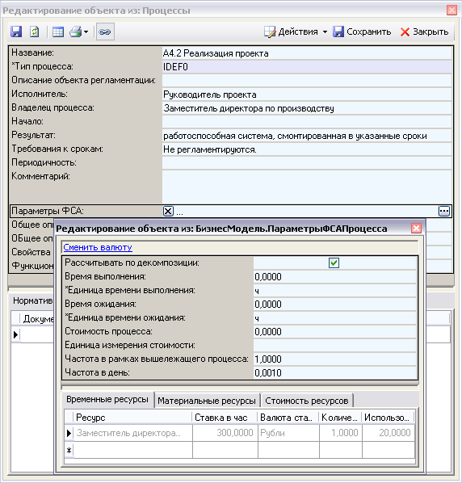Viewport: 462px width, 483px height.
Task: Toggle the Рассчитывать по декомпозиции checkbox
Action: [334, 263]
